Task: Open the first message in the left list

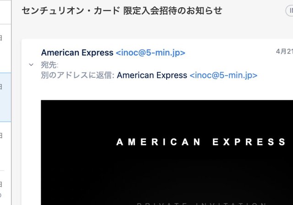Action: coord(5,49)
